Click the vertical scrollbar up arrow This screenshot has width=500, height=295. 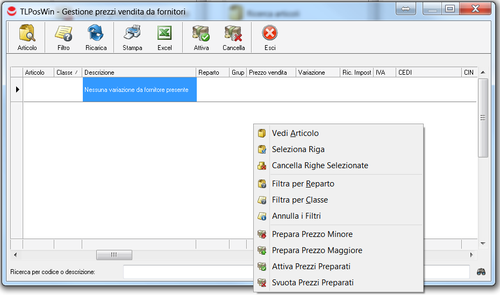483,73
